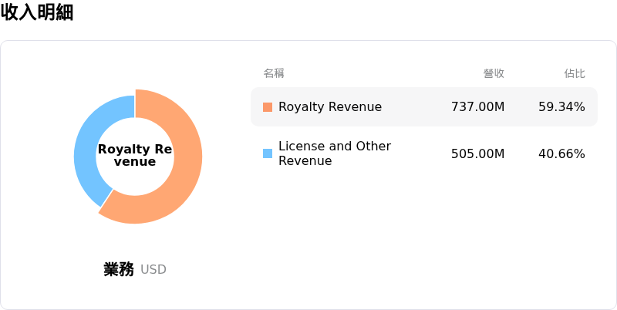Click the License and Other Revenue label
This screenshot has height=310, width=617.
[x=335, y=153]
